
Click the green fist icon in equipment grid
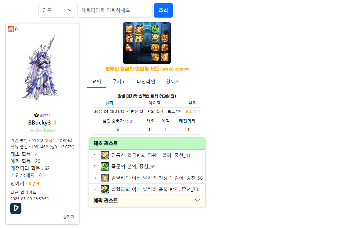[x=155, y=29]
